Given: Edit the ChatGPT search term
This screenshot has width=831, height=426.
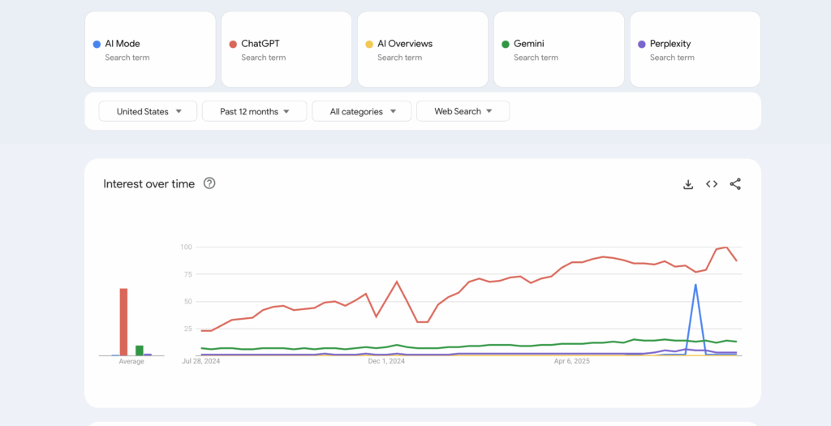Looking at the screenshot, I should coord(286,49).
